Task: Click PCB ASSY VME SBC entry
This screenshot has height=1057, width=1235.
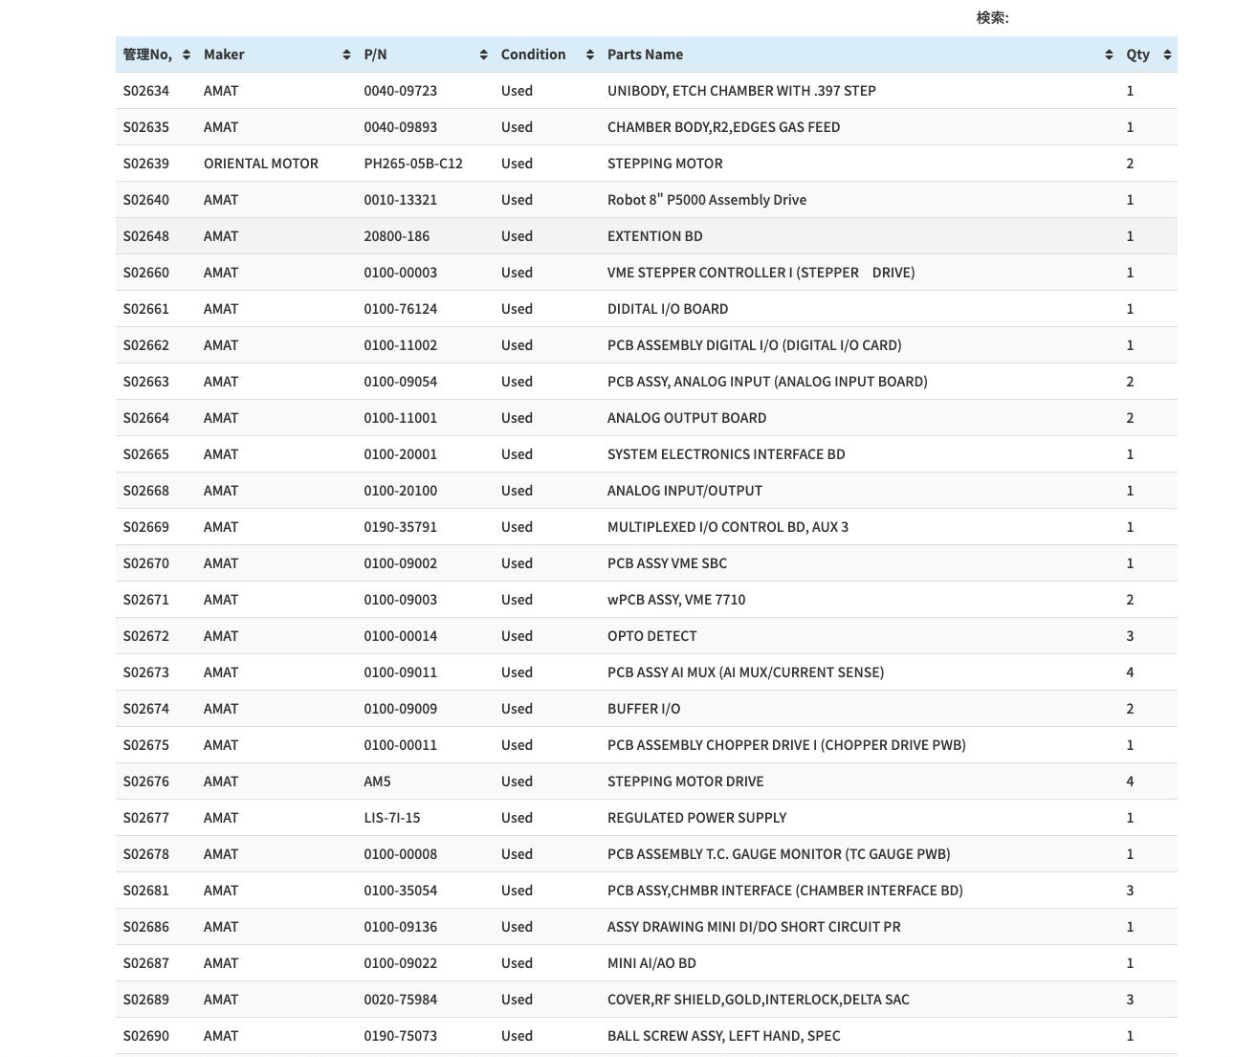Action: coord(667,563)
